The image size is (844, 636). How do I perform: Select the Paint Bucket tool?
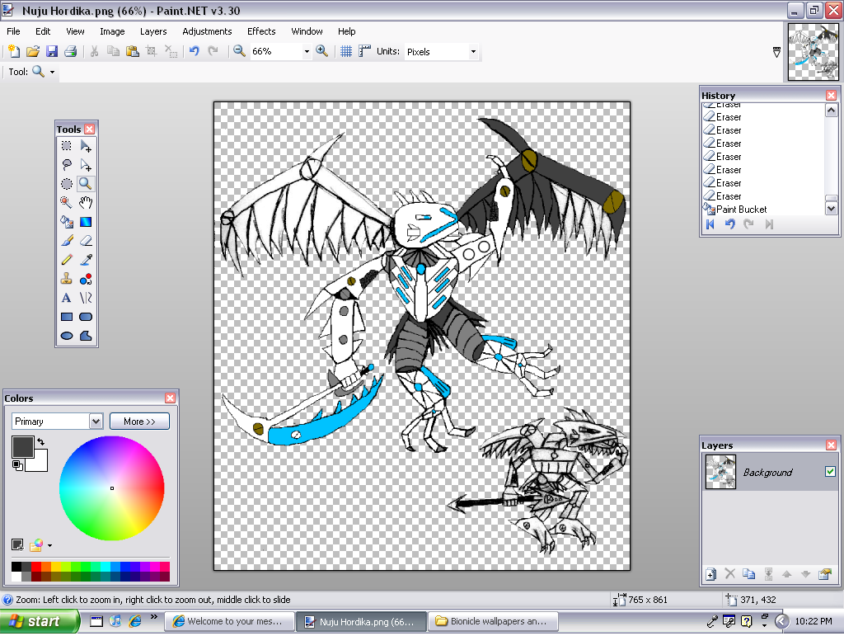coord(67,221)
